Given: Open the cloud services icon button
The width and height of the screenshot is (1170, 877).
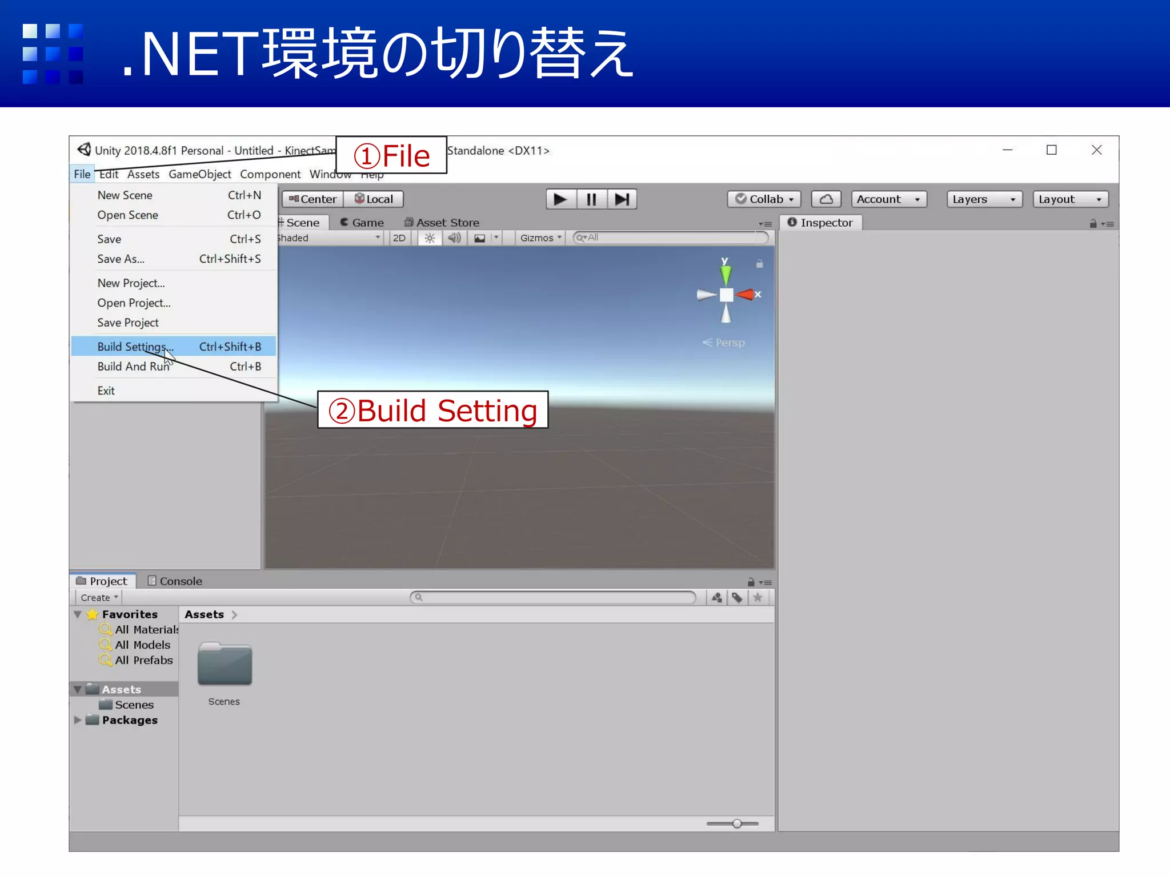Looking at the screenshot, I should tap(826, 199).
